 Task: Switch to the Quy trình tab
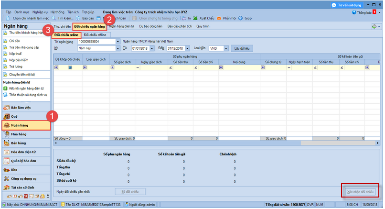[203, 26]
